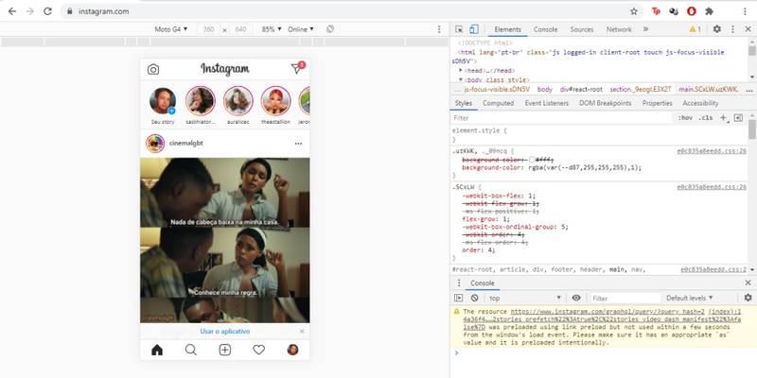The height and width of the screenshot is (378, 757).
Task: Toggle the device toolbar icon
Action: tap(474, 29)
